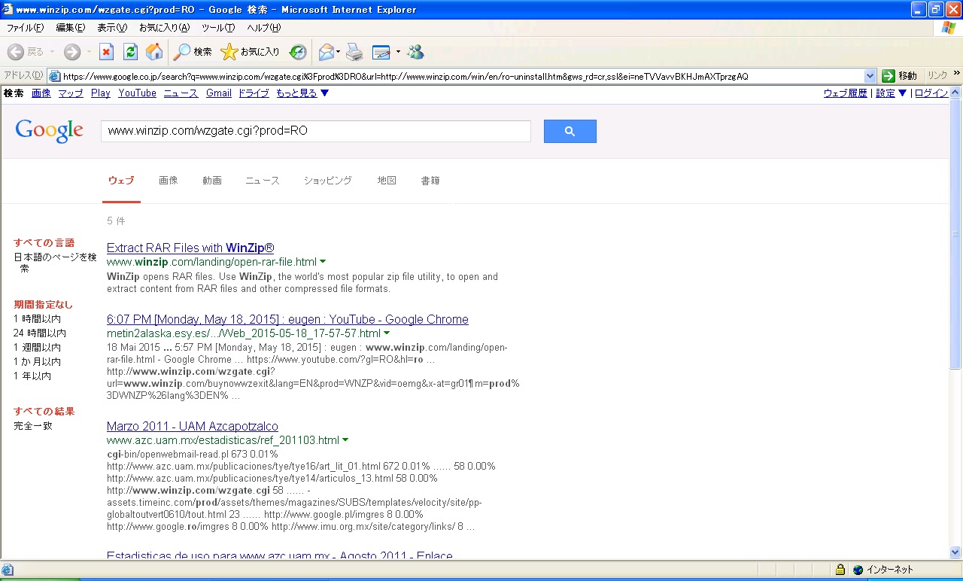
Task: Click the IE page icon in title bar
Action: (x=8, y=10)
